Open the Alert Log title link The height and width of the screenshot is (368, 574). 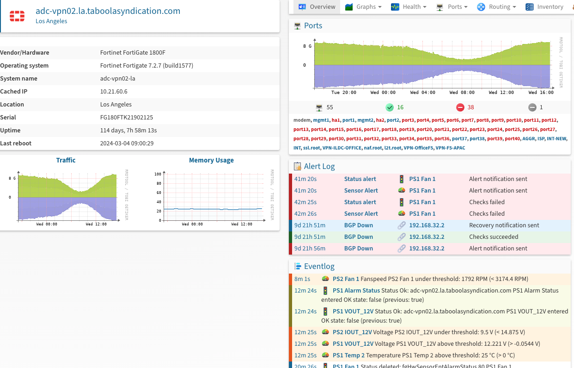click(319, 166)
